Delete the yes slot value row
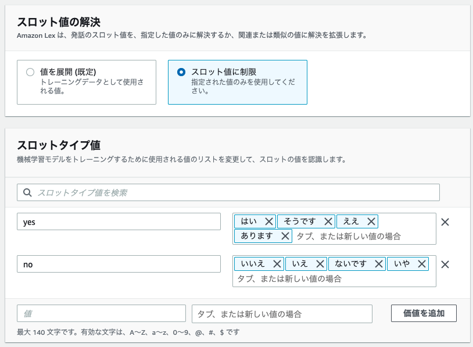The height and width of the screenshot is (347, 473). click(445, 222)
